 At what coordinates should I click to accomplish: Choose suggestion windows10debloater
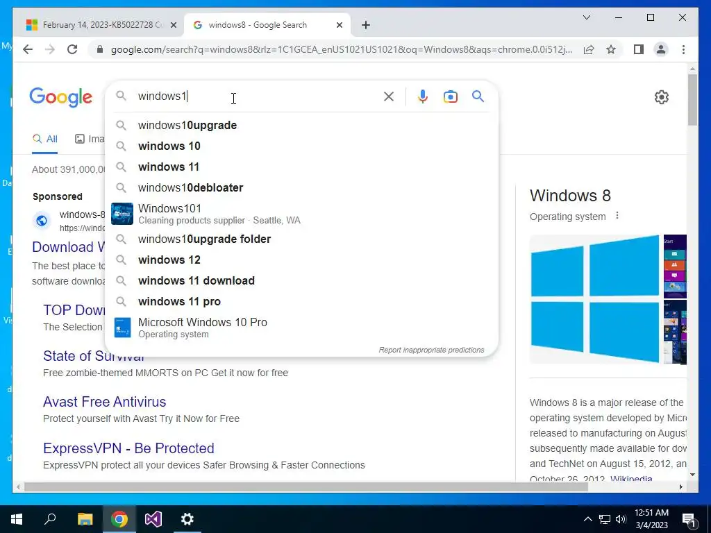[301, 187]
